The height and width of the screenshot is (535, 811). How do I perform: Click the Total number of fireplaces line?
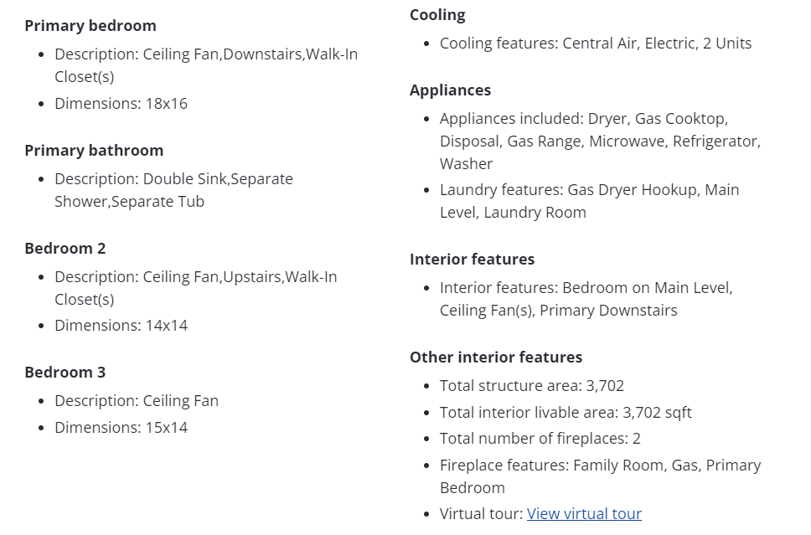(x=540, y=439)
